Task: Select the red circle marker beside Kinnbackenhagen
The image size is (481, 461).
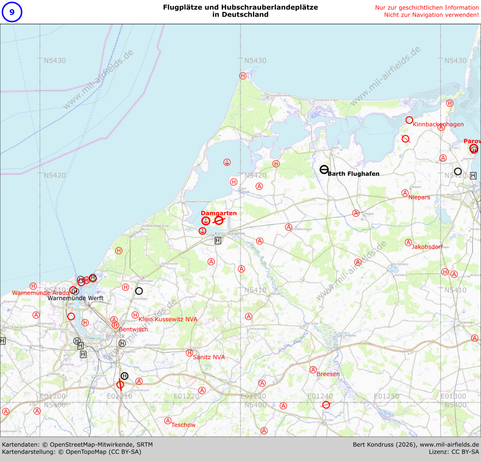Action: [409, 120]
